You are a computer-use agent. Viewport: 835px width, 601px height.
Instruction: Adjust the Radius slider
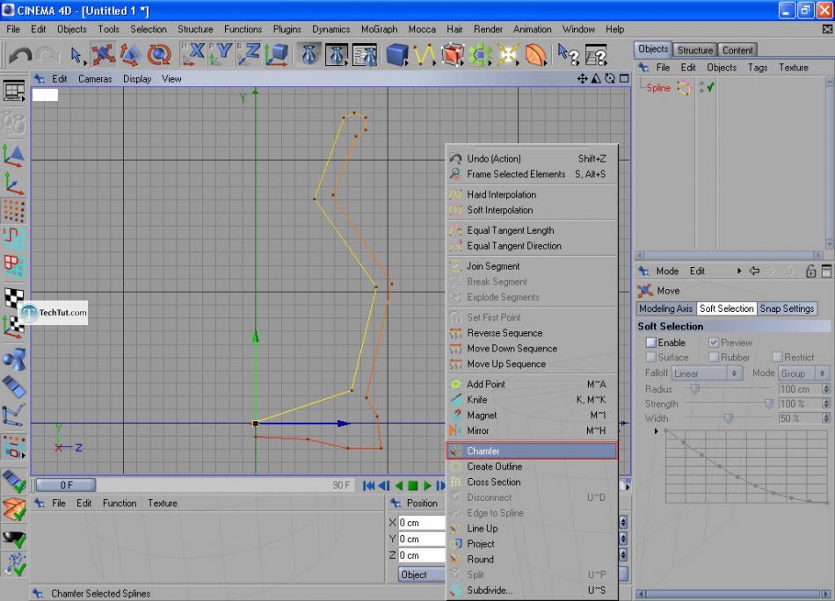(x=694, y=389)
